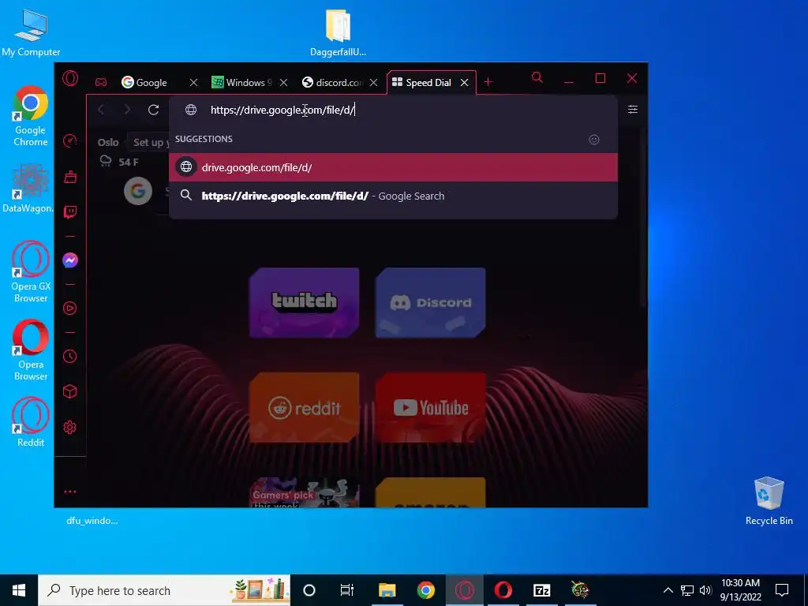
Task: Open Extensions cube sidebar icon
Action: [70, 391]
